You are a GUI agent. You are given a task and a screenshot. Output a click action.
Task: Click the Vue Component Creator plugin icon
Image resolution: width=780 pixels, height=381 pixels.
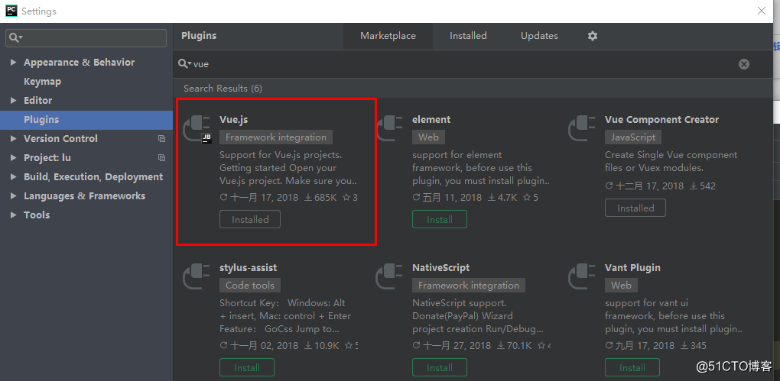(x=583, y=130)
